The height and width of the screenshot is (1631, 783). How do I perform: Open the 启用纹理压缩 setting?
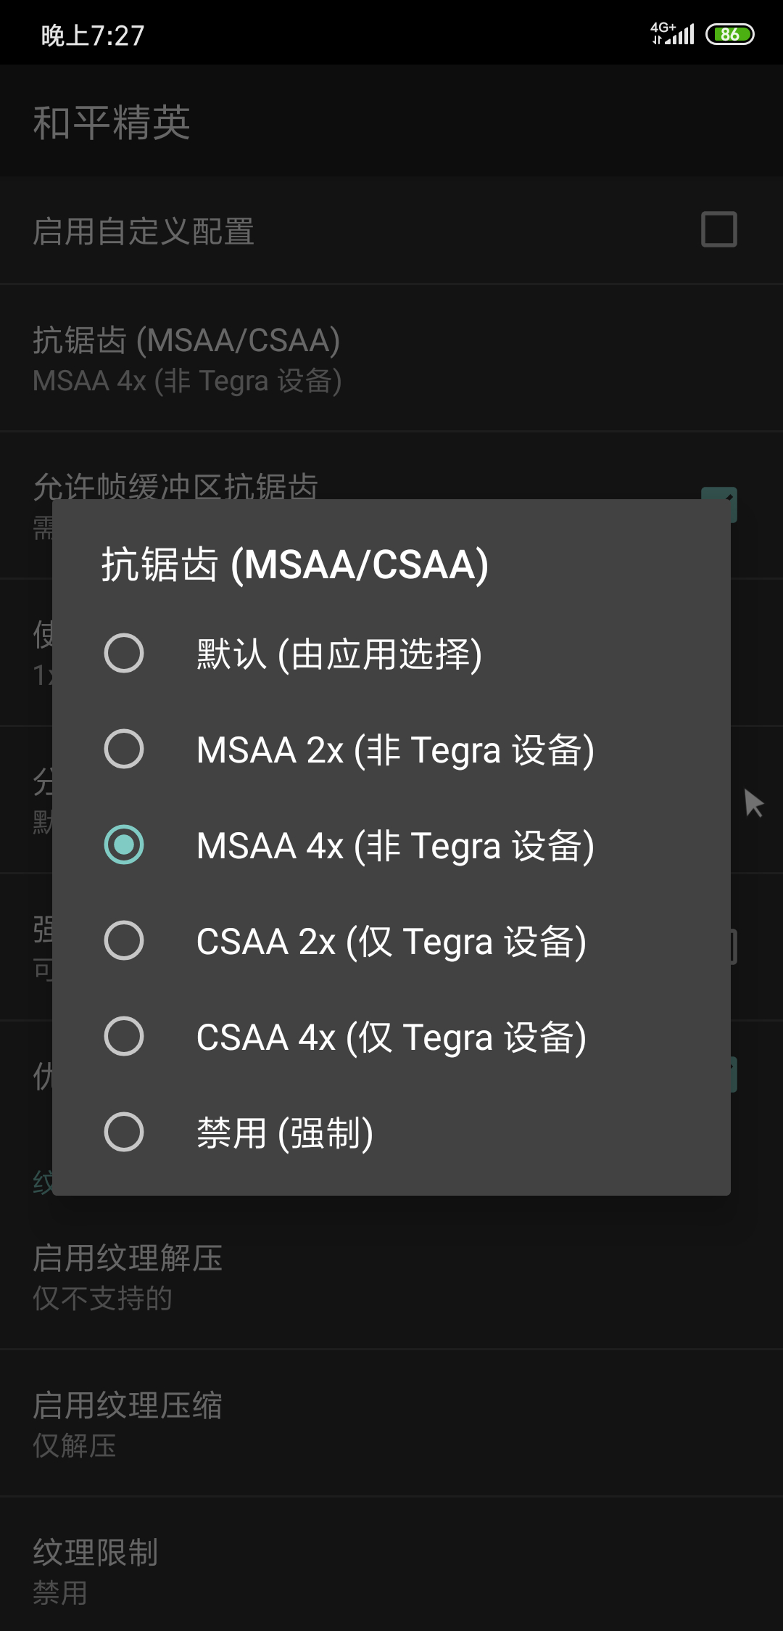pyautogui.click(x=128, y=1423)
